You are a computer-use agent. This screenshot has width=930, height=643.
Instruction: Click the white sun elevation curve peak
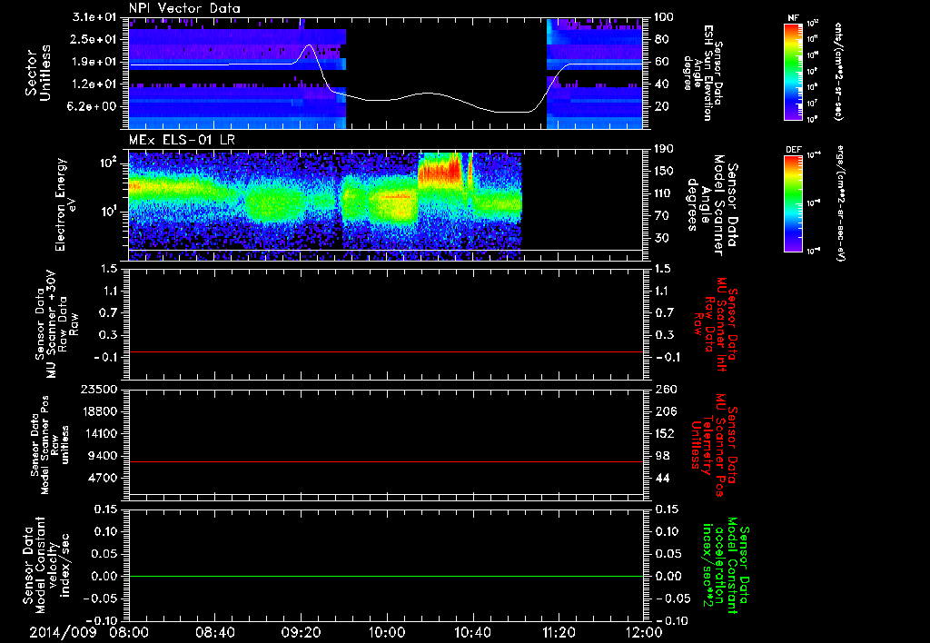309,45
